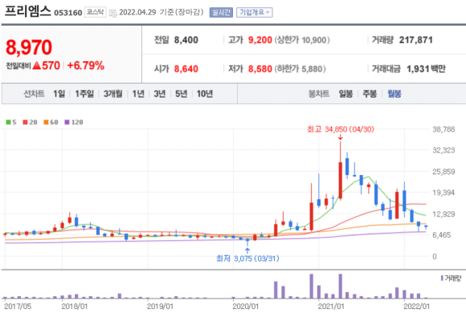Click the 하한가 5,880 text
The image size is (466, 313).
pos(300,69)
